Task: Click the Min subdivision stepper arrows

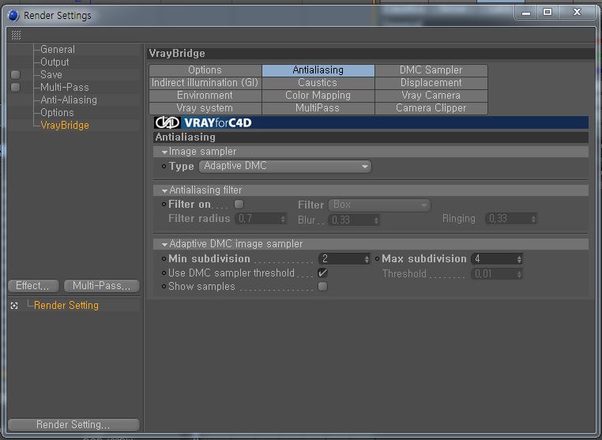Action: 367,259
